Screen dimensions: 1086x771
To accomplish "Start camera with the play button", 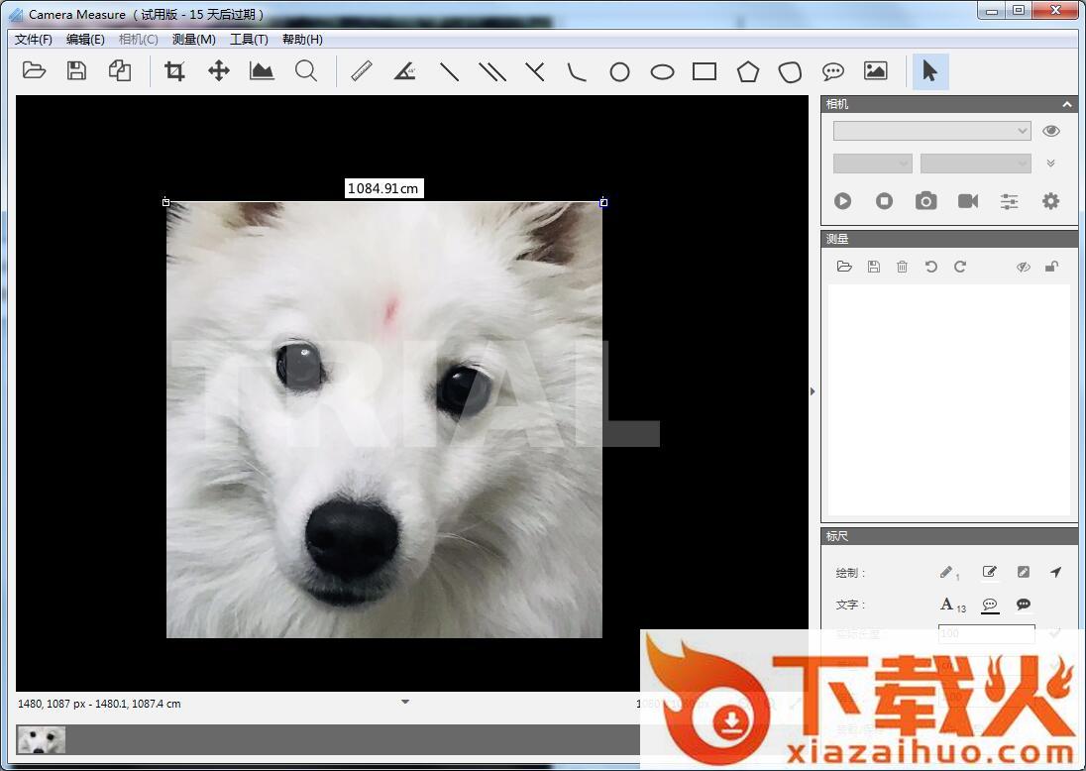I will coord(842,201).
